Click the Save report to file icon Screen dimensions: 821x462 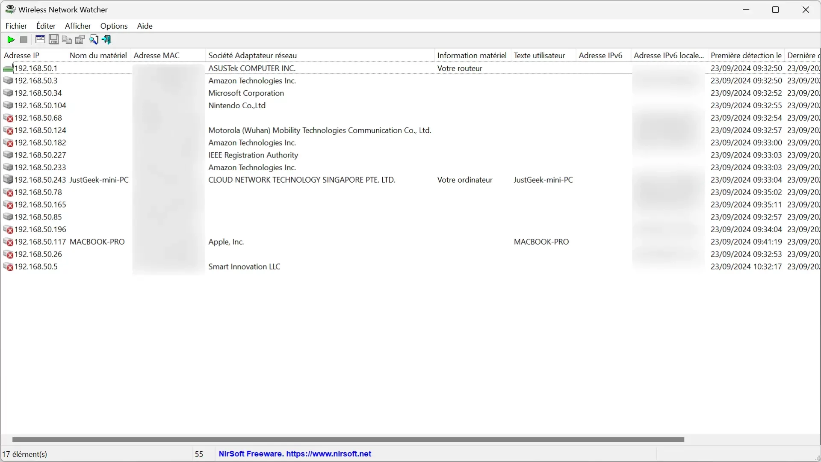pyautogui.click(x=53, y=39)
